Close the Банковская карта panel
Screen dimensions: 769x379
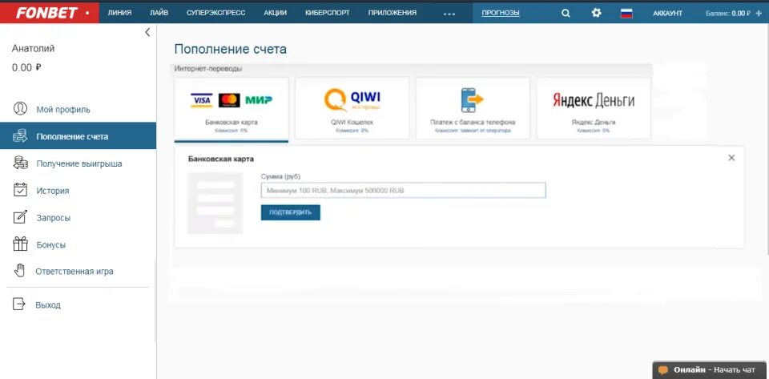point(731,158)
